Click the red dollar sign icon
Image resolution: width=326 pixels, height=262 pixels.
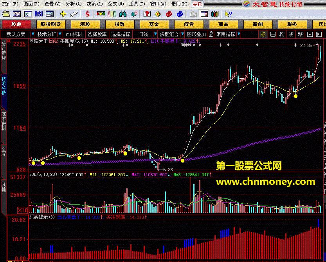click(88, 14)
